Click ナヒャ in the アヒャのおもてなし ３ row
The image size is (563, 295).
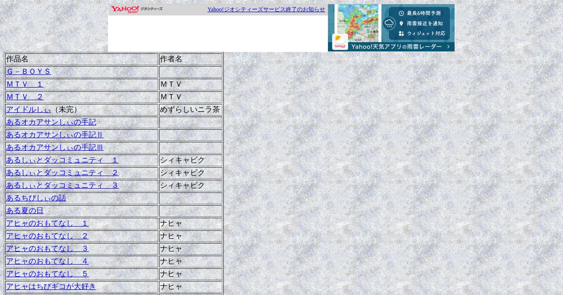click(x=171, y=249)
